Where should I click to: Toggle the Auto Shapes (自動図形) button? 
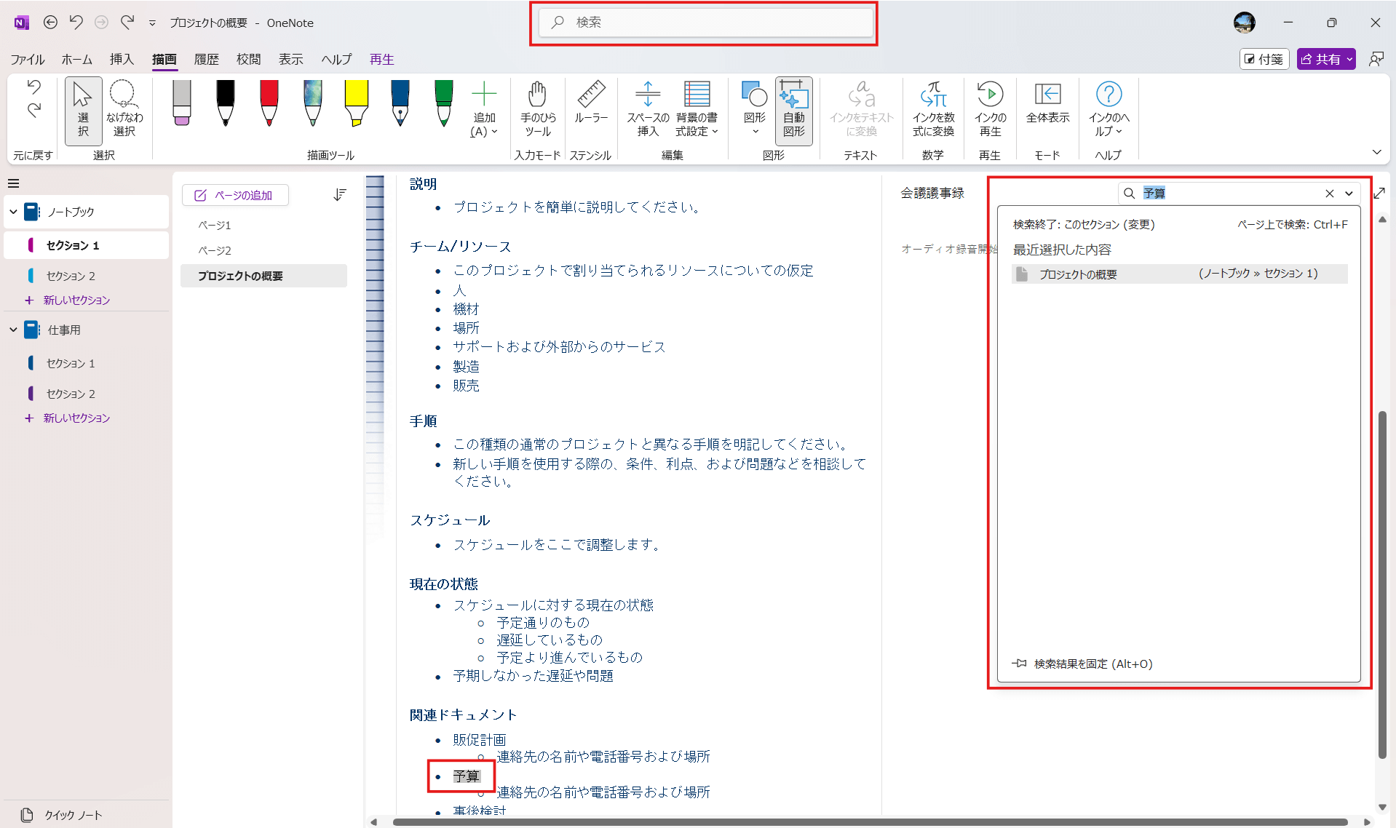pyautogui.click(x=793, y=109)
